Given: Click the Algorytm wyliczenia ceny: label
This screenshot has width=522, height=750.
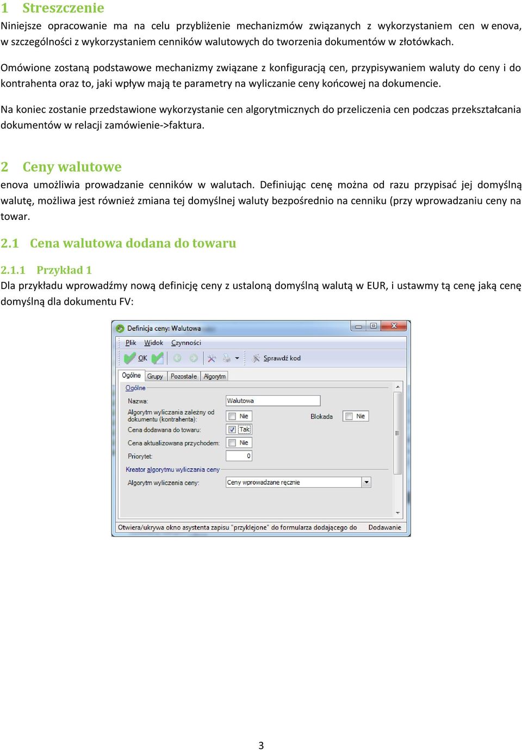Looking at the screenshot, I should coord(163,483).
